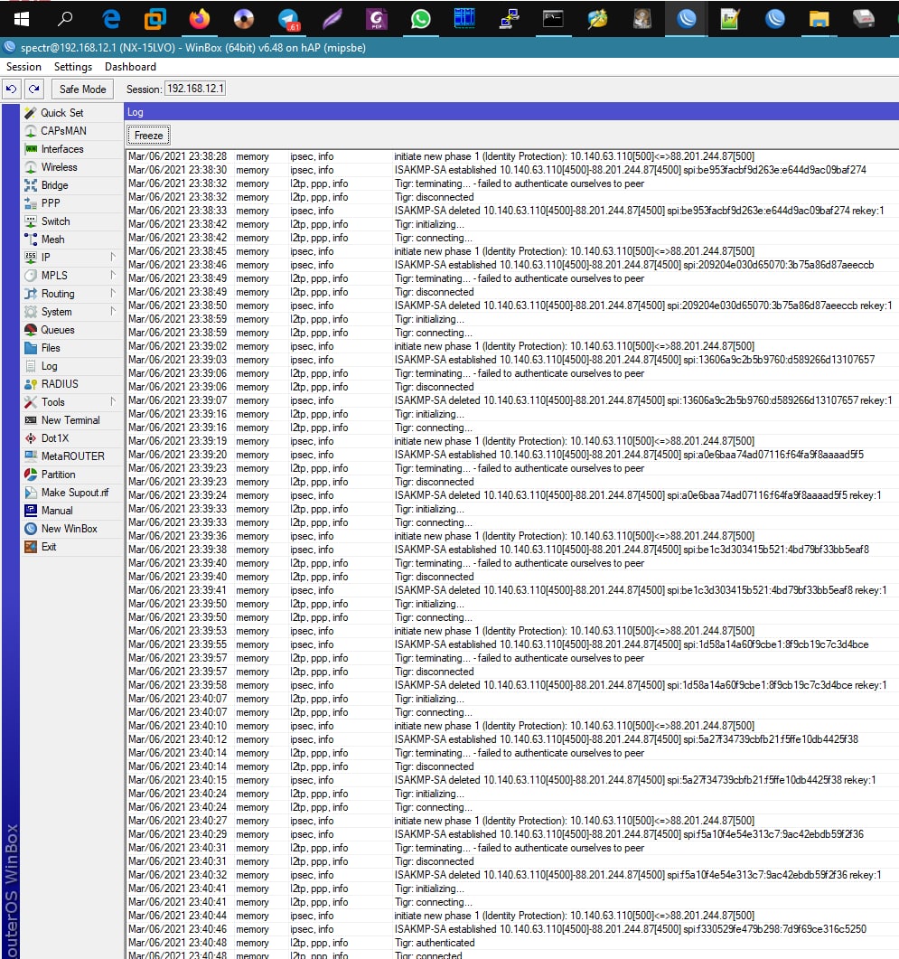The height and width of the screenshot is (959, 899).
Task: Open the Files sidebar entry
Action: click(x=71, y=348)
